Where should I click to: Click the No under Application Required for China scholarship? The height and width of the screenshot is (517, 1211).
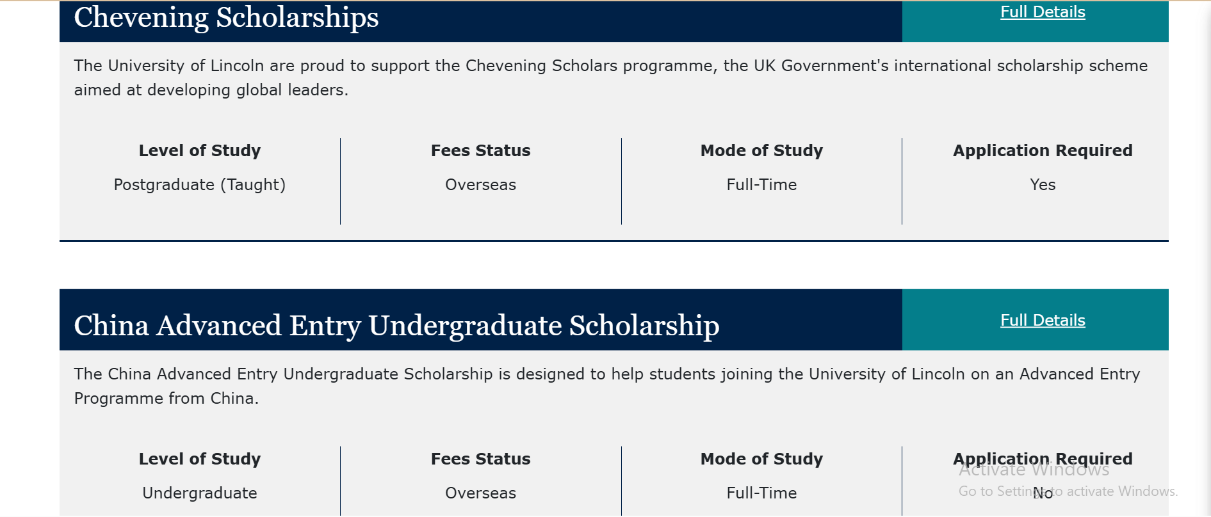coord(1043,493)
